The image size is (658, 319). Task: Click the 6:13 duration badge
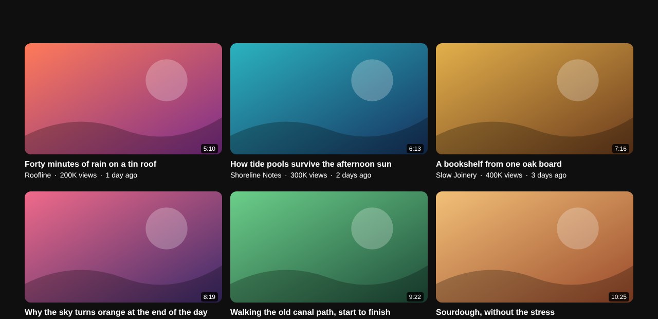415,149
